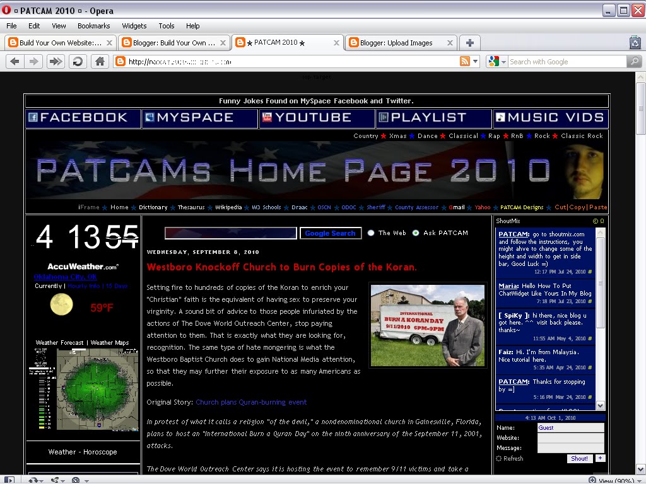
Task: Click the Blogger icon in address field
Action: tap(120, 62)
